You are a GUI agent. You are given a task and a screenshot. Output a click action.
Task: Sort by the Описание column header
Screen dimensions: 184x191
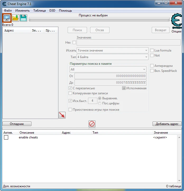click(40, 133)
